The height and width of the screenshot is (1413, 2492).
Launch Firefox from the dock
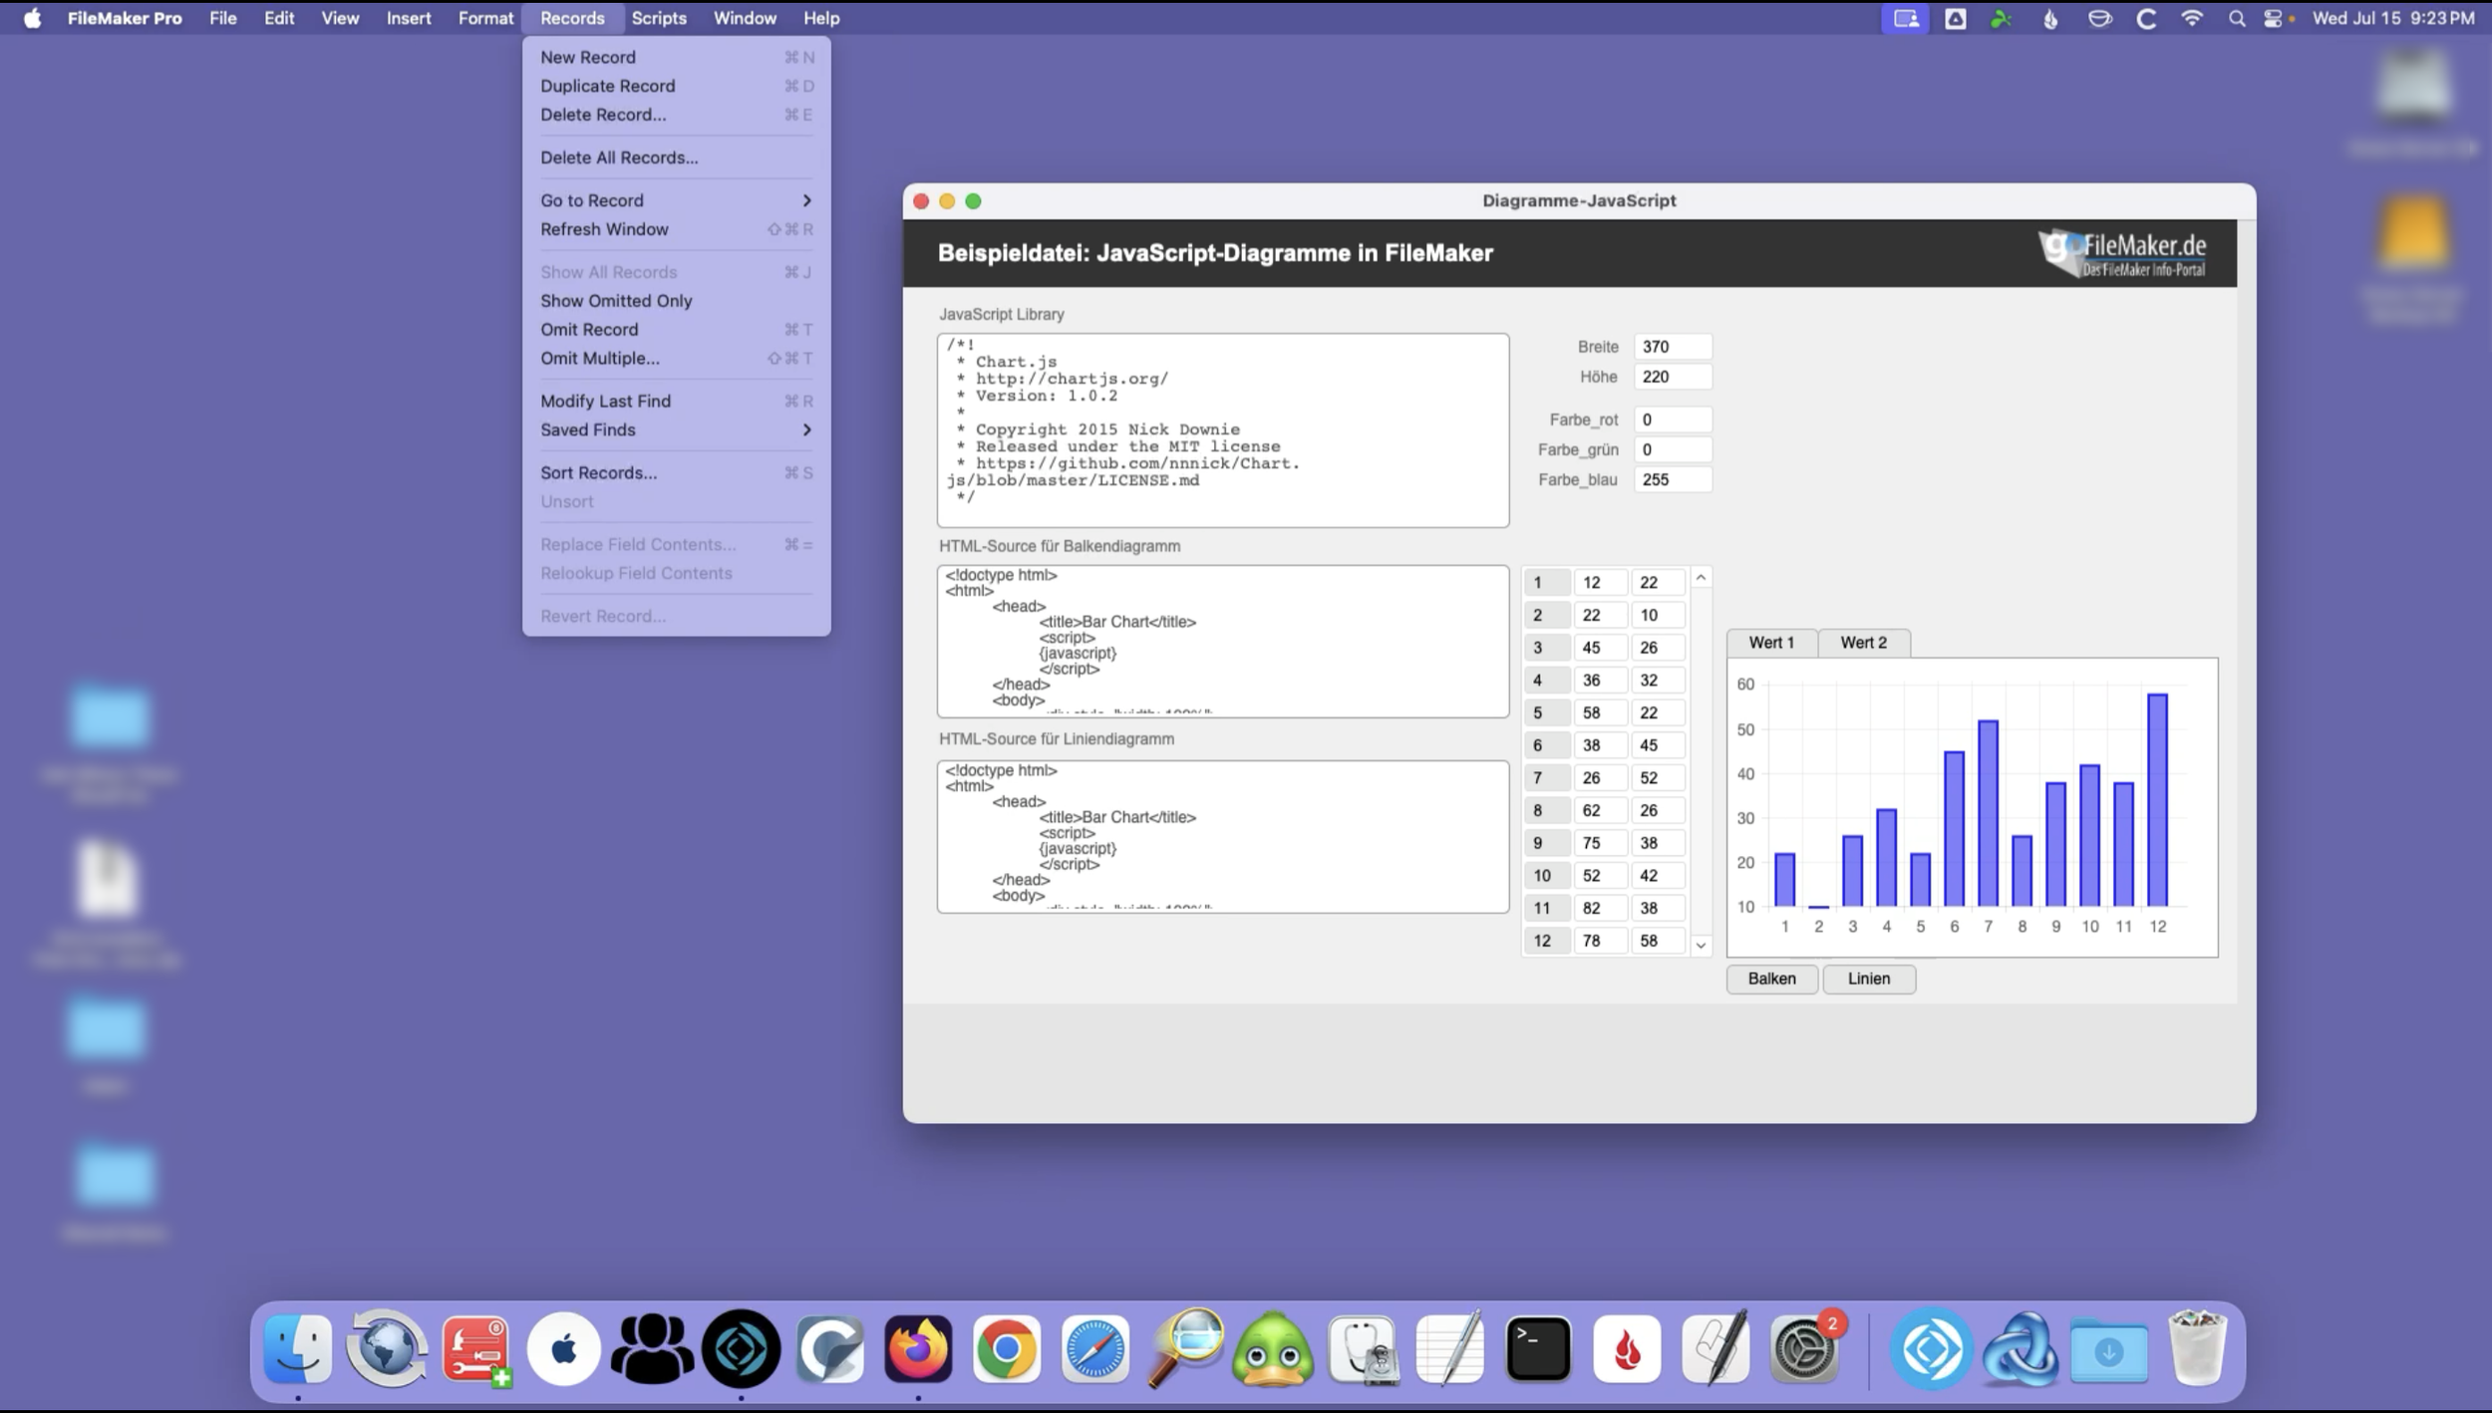tap(918, 1349)
